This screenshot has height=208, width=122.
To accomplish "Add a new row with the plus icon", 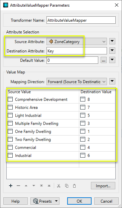I will point(11,186).
